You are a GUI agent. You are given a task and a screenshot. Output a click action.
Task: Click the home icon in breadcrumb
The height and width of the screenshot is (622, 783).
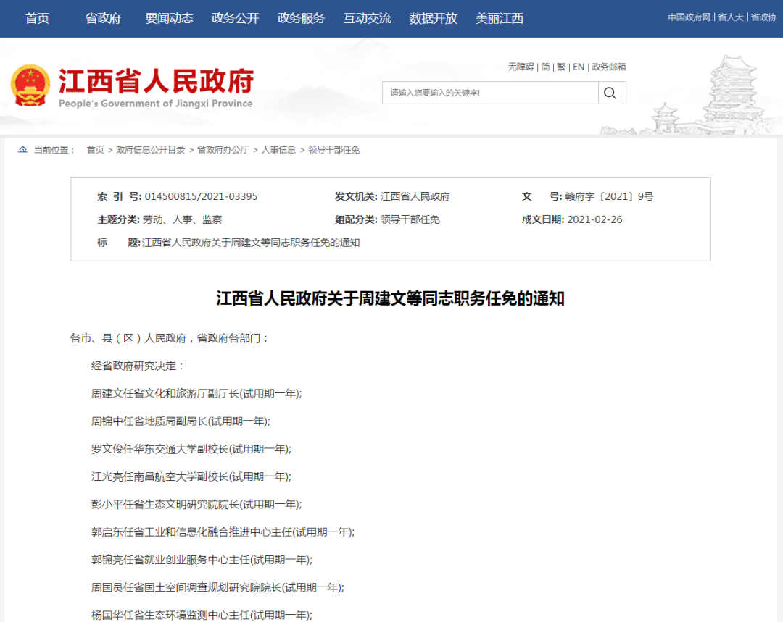point(23,150)
